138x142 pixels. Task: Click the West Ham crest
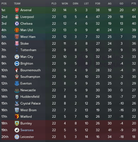17,37
